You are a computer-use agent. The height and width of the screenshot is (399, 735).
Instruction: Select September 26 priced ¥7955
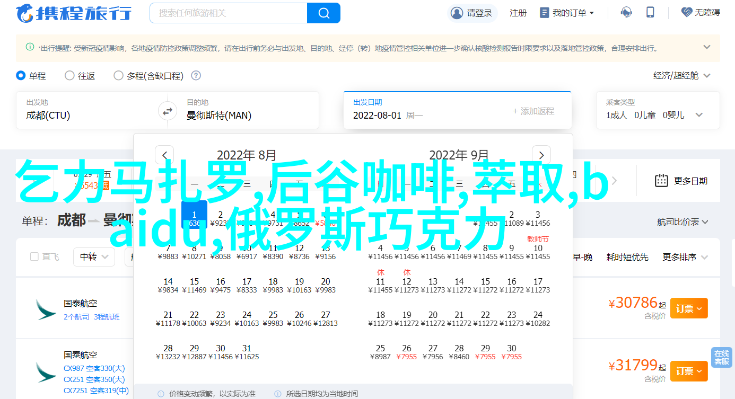407,352
